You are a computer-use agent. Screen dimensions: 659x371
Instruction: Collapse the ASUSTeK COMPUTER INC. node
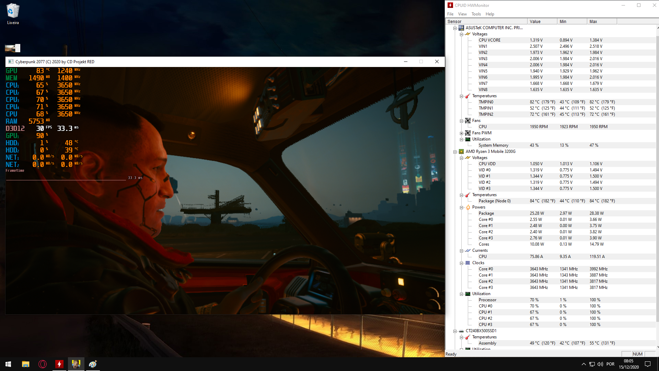click(455, 28)
